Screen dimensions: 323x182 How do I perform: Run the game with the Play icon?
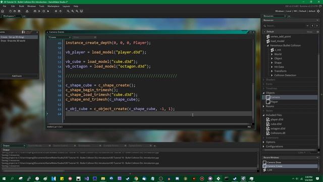tap(39, 11)
